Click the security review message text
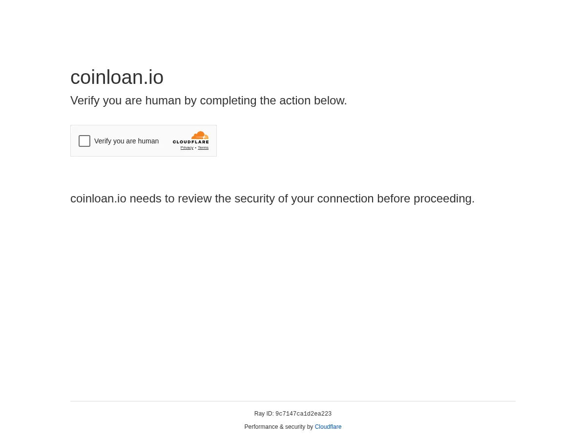 (x=272, y=199)
